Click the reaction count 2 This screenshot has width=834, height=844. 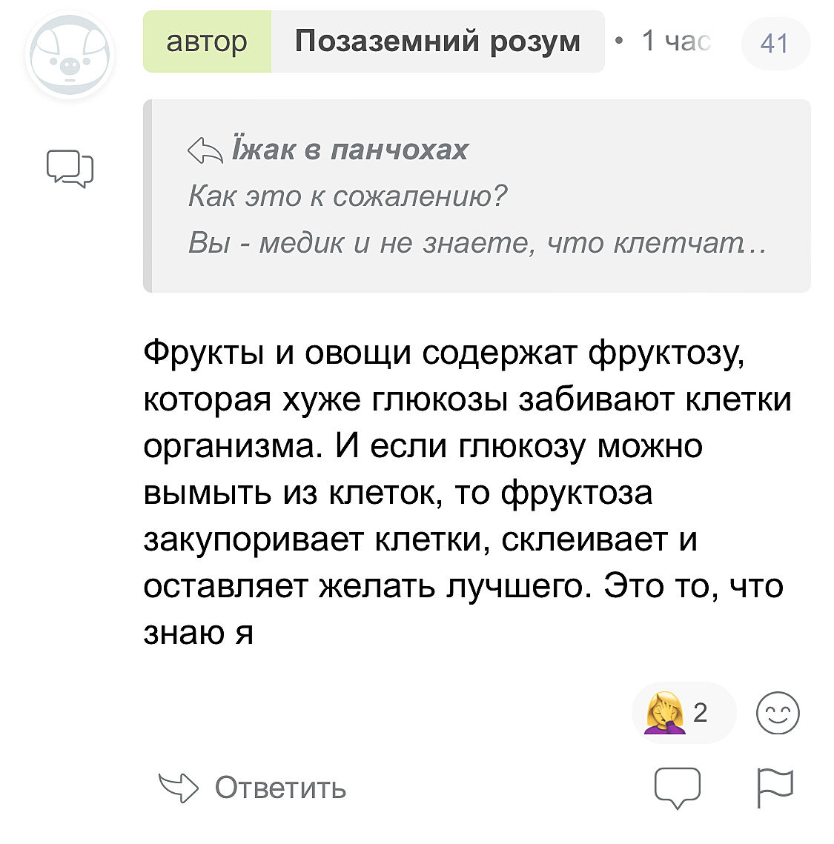tap(701, 713)
